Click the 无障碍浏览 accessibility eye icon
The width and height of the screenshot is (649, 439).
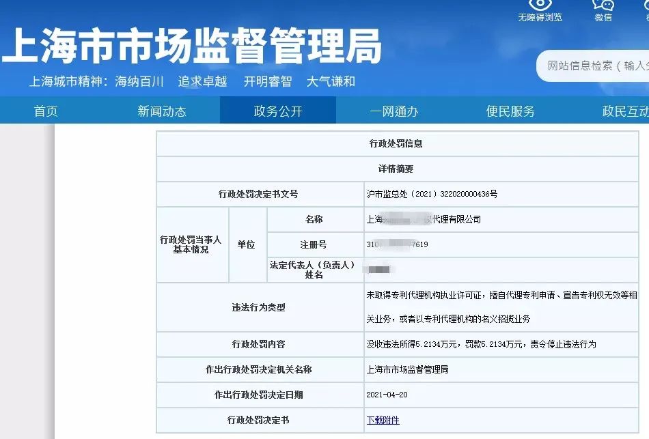[540, 5]
